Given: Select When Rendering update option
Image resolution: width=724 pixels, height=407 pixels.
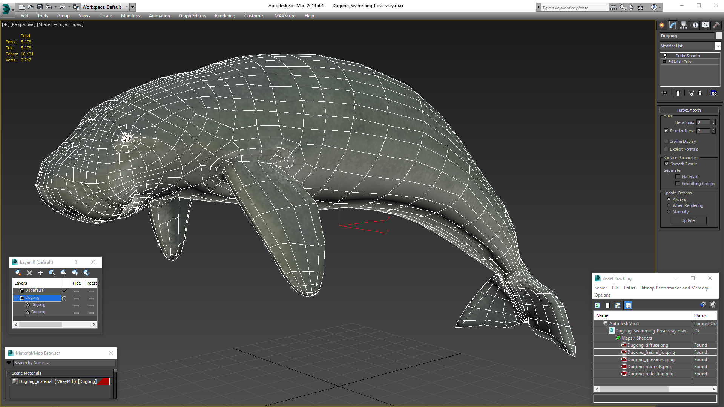Looking at the screenshot, I should click(669, 205).
